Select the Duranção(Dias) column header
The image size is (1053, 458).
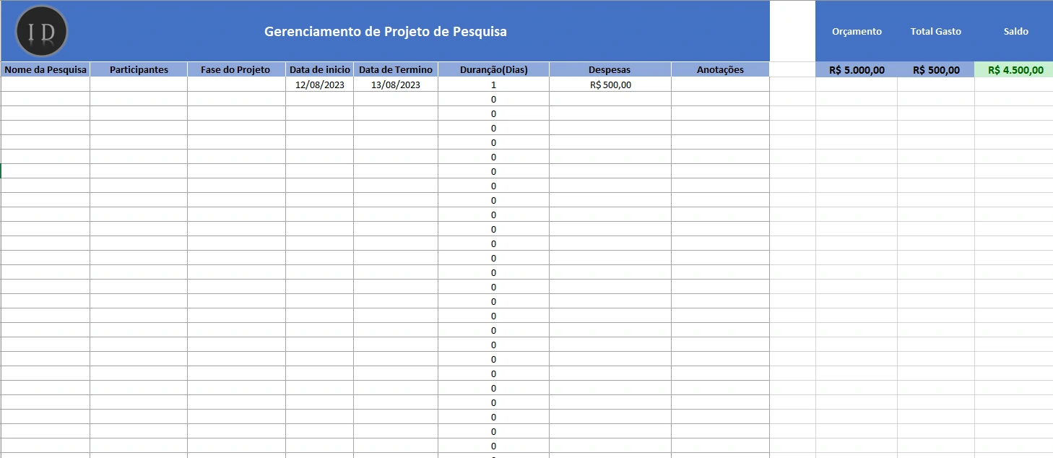click(493, 69)
